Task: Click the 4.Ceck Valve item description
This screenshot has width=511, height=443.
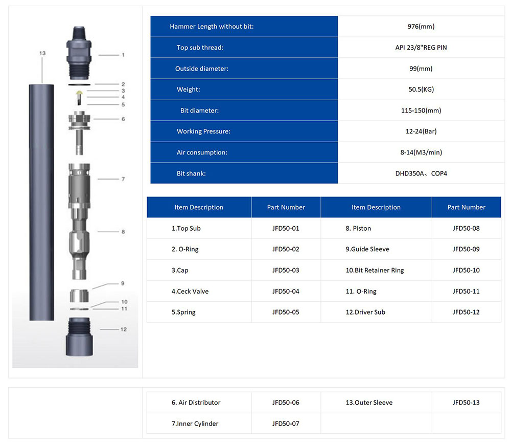Action: pyautogui.click(x=190, y=291)
